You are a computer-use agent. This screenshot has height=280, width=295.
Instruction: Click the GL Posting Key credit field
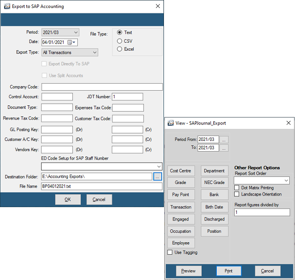pos(128,130)
